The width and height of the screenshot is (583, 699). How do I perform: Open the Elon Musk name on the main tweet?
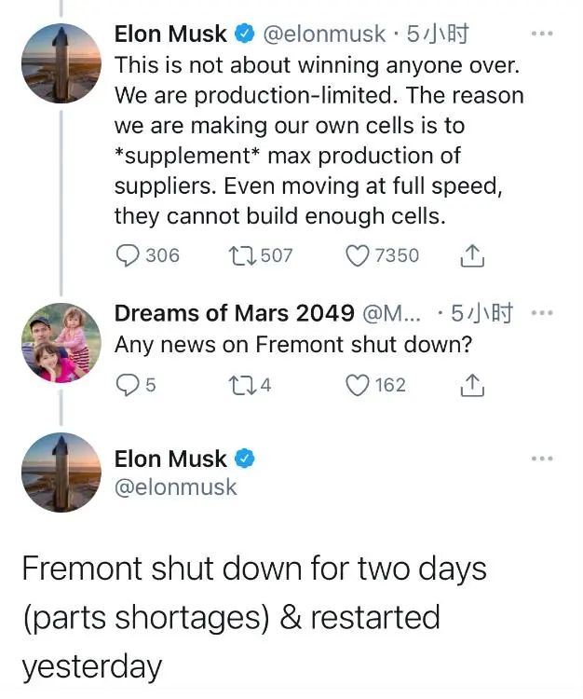pyautogui.click(x=170, y=459)
